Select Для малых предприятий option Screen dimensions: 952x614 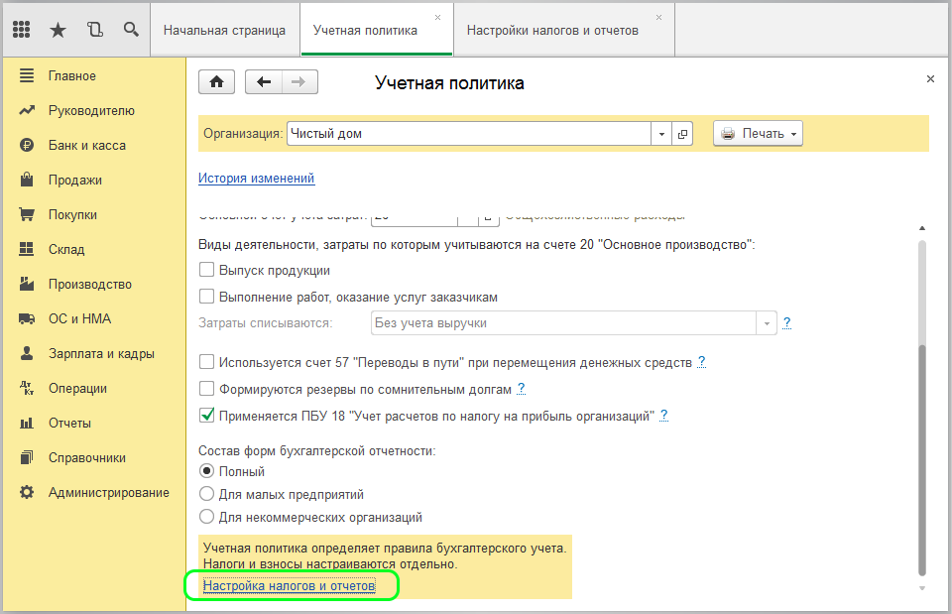tap(206, 494)
